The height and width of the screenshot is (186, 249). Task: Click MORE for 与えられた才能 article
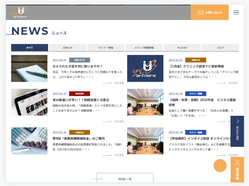point(113,83)
